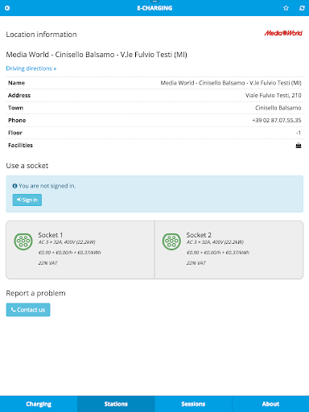Click the Contact us button
The height and width of the screenshot is (412, 309).
(x=28, y=310)
